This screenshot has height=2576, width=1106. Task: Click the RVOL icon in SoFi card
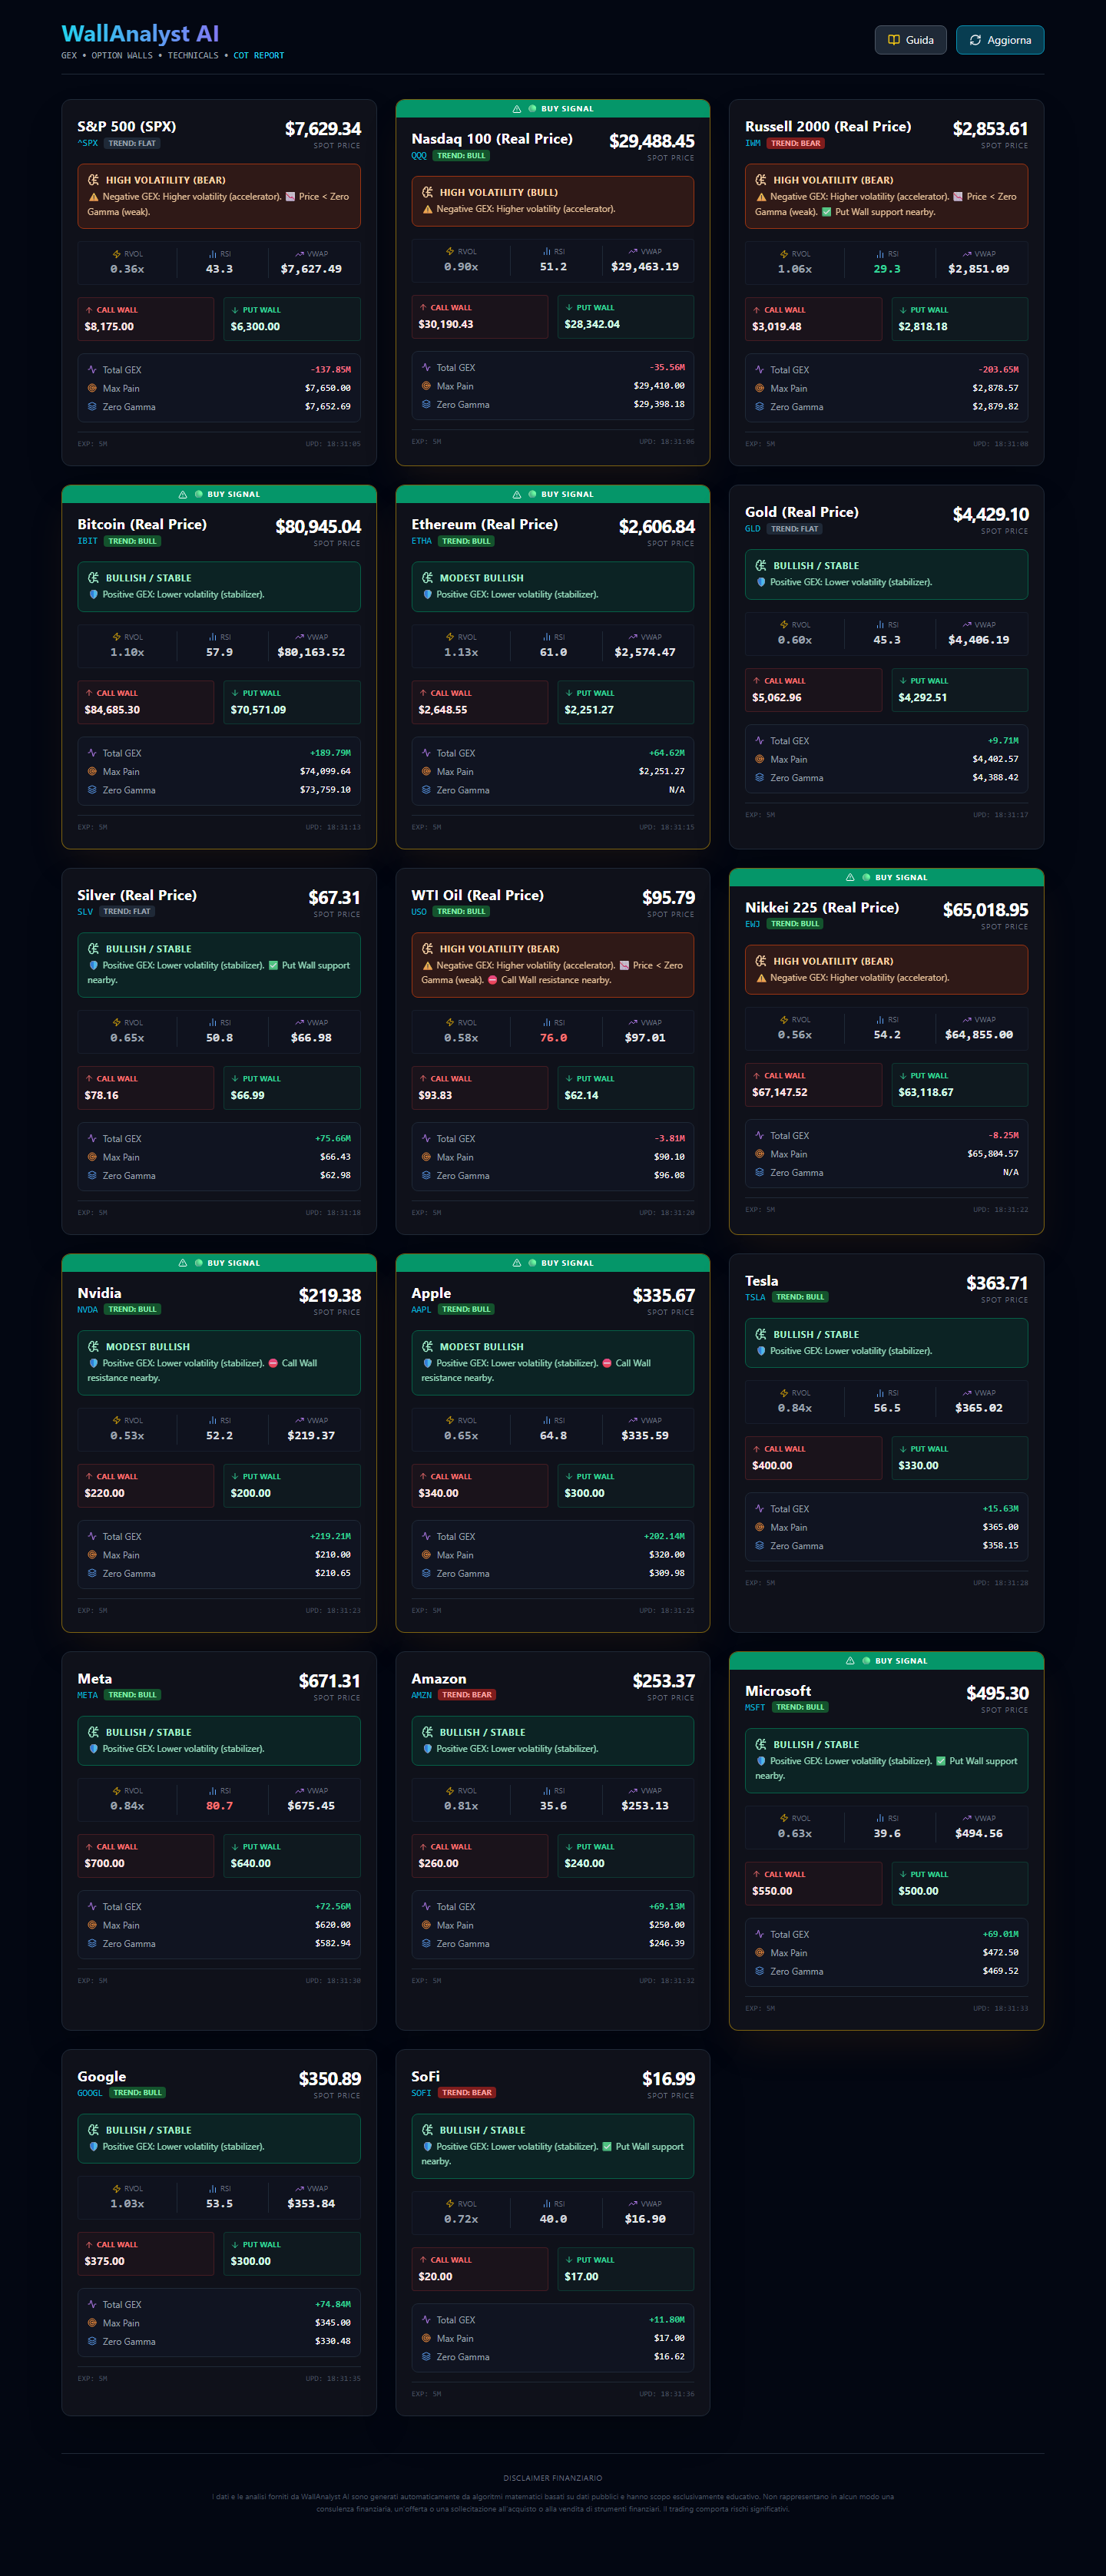[x=451, y=2203]
